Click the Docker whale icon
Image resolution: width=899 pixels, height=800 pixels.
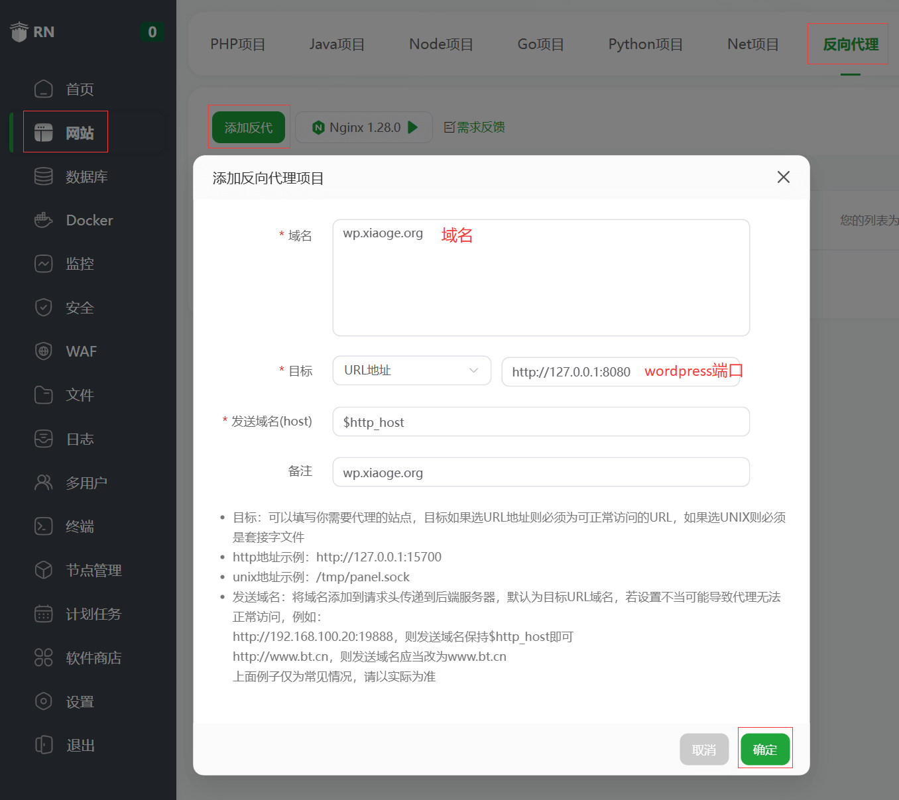click(x=44, y=220)
